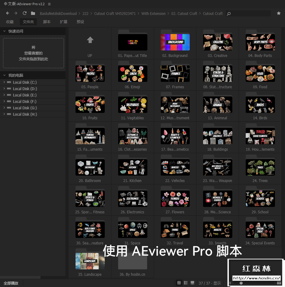This screenshot has width=285, height=287.
Task: Navigate to BaiduNetdiskDownload in breadcrumb
Action: point(58,14)
